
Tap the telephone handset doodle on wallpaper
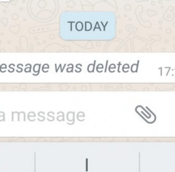142,16
